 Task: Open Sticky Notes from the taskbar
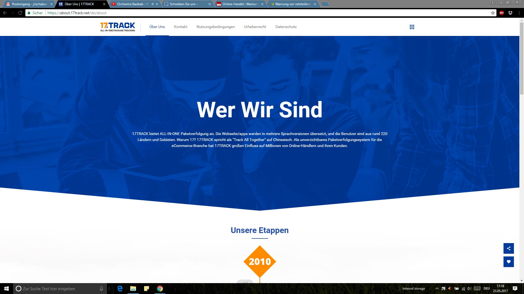click(x=147, y=289)
